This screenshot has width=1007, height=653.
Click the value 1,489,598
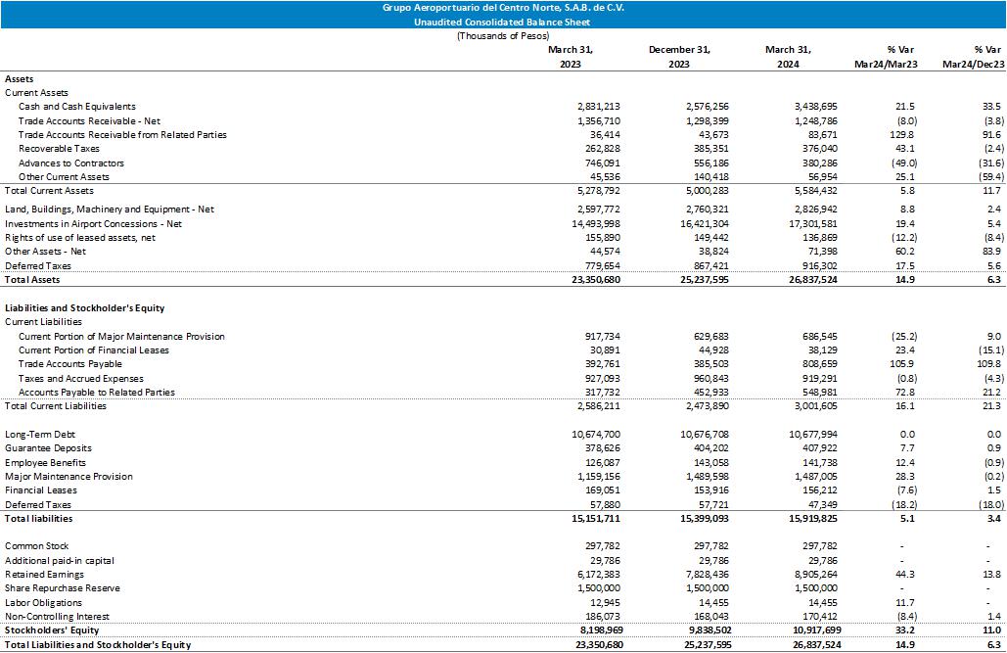coord(708,476)
